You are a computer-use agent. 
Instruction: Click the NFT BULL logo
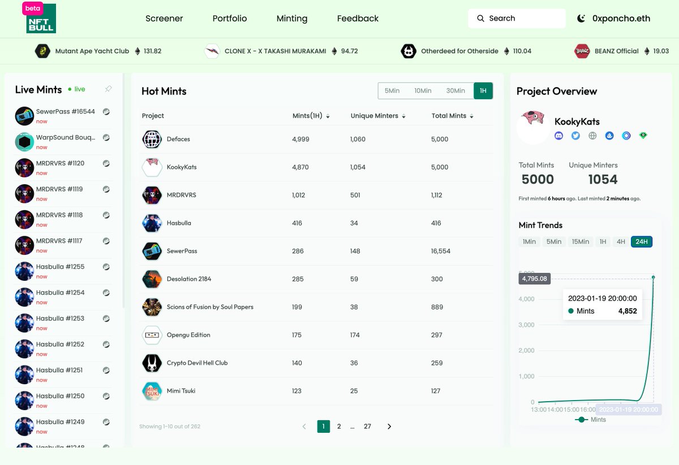(x=40, y=18)
